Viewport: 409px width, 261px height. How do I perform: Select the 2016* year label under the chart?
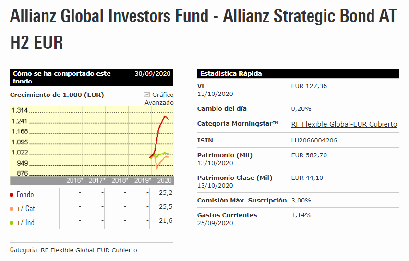coord(74,181)
